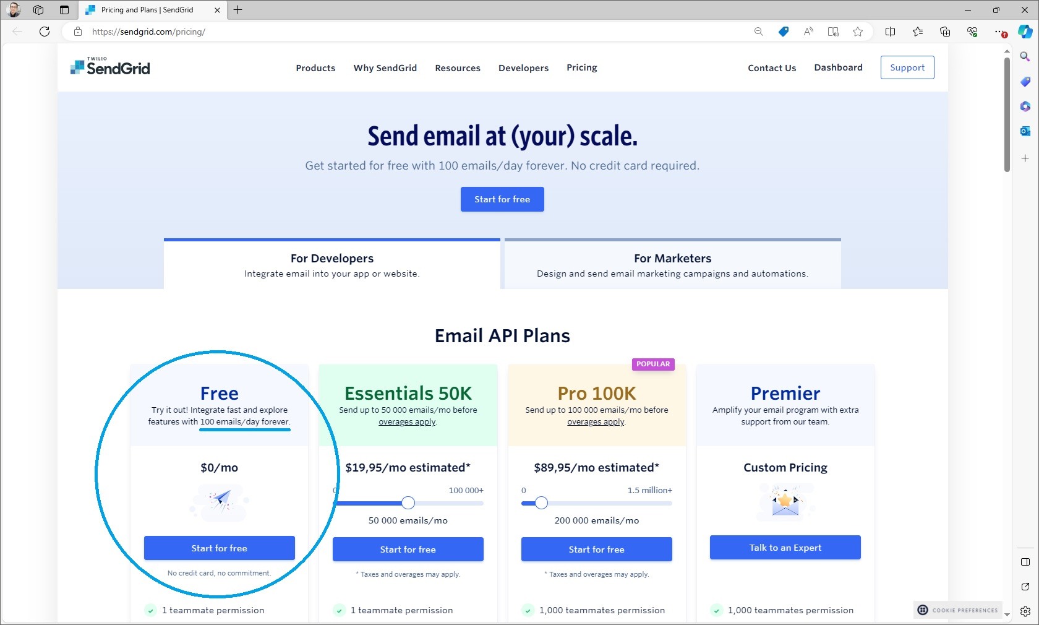Open link in new window sidebar icon
Screen dimensions: 1039x625
[x=1025, y=586]
